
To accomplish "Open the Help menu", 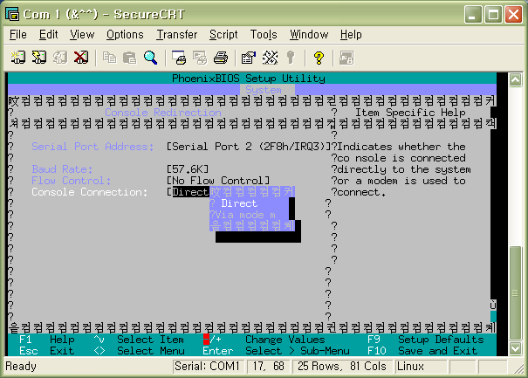I will pyautogui.click(x=351, y=34).
